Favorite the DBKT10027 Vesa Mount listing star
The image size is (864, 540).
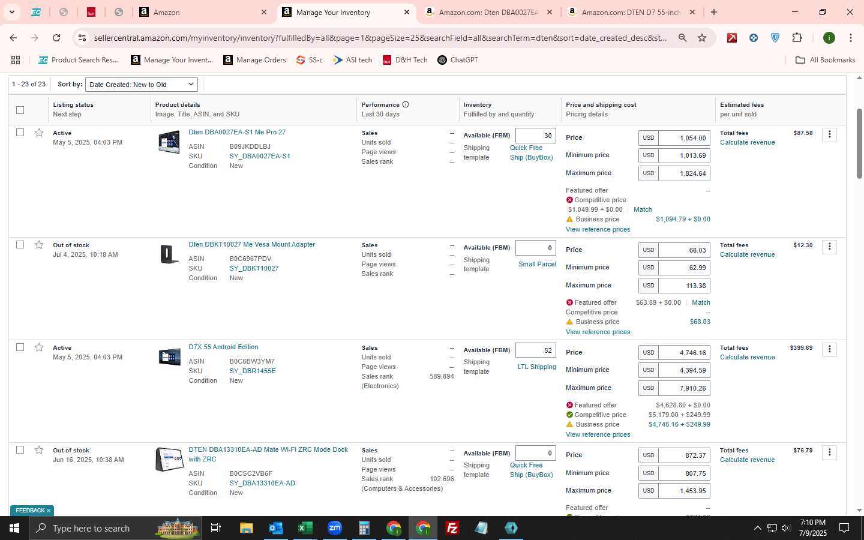39,245
